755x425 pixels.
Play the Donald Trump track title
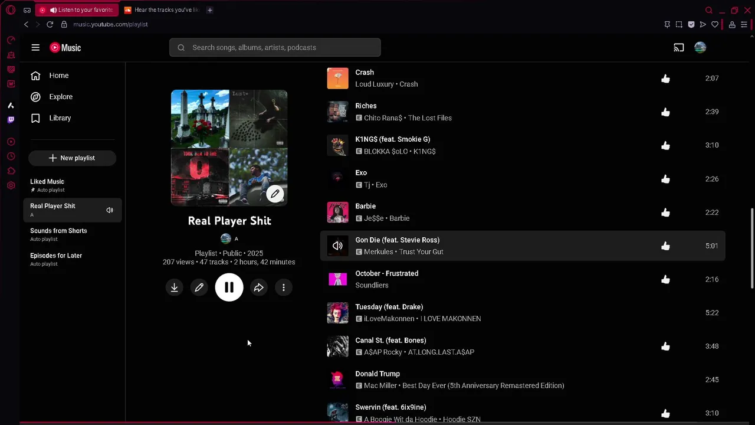click(x=377, y=374)
